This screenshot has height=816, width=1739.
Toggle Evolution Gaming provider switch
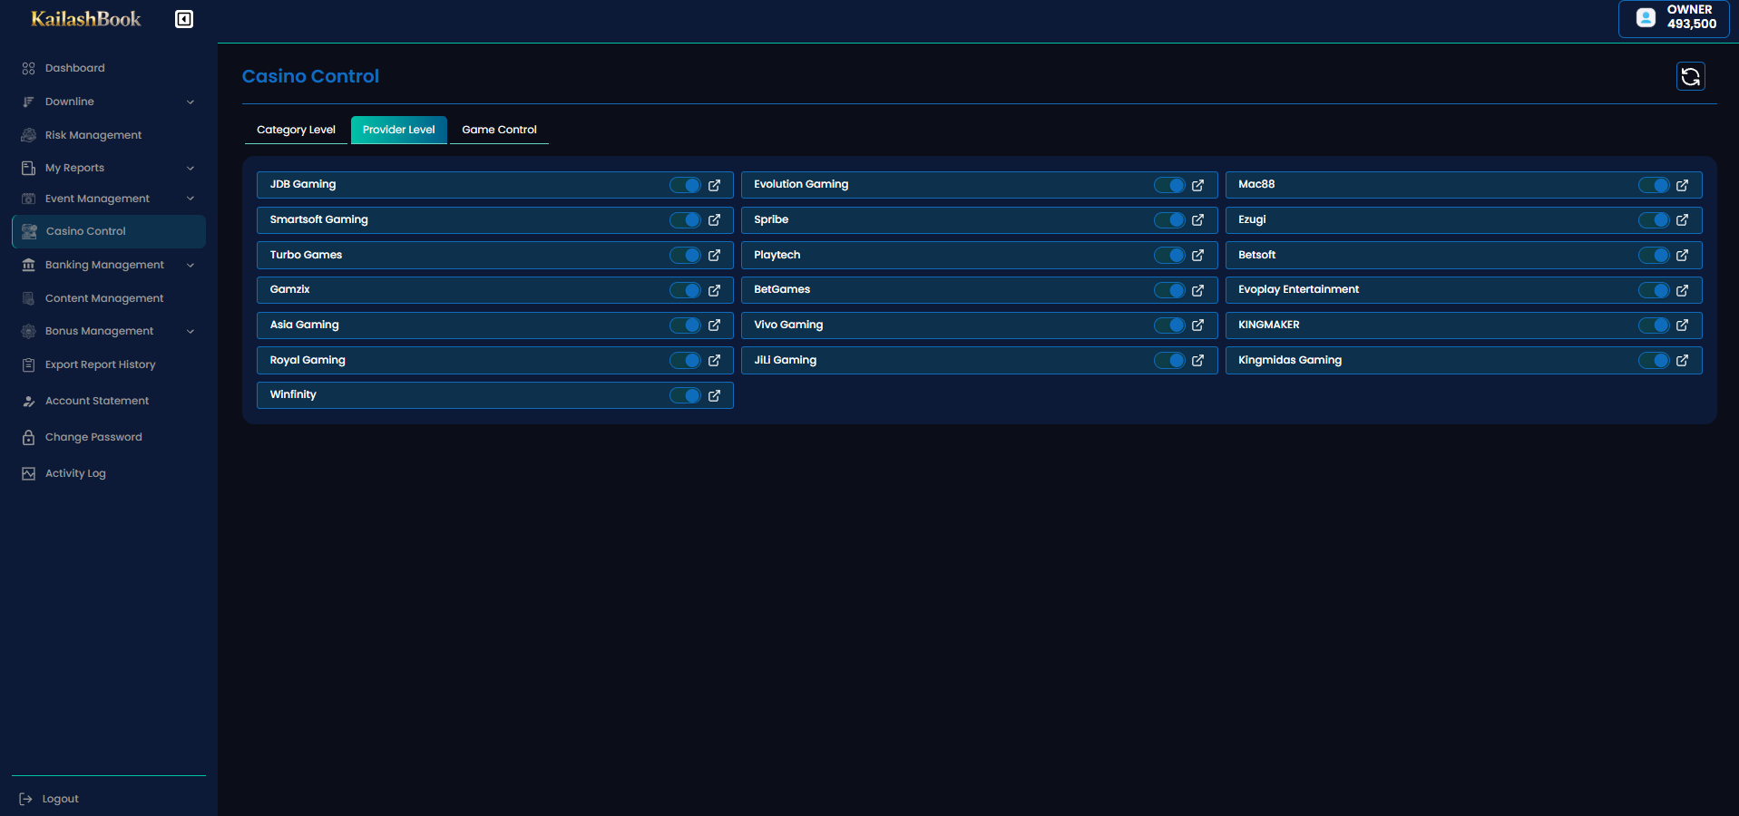[1169, 185]
